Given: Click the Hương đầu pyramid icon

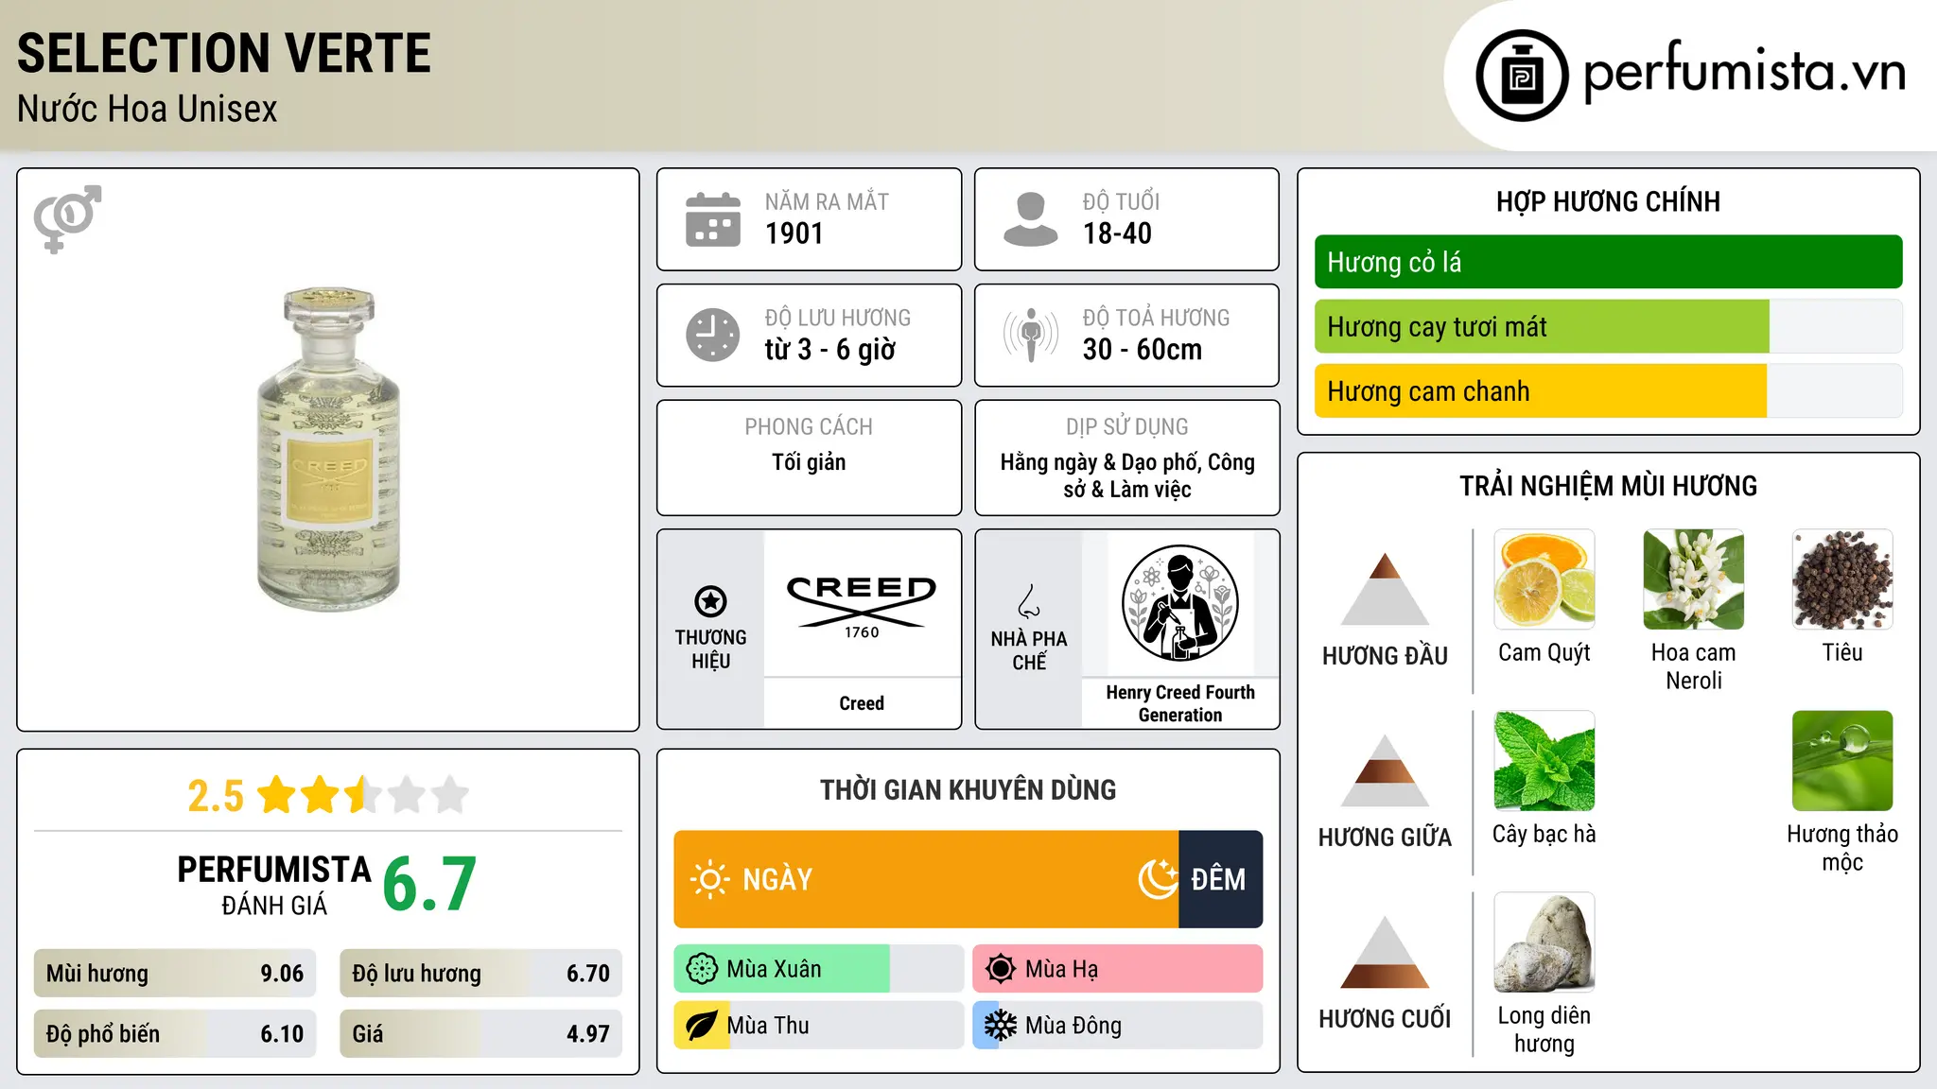Looking at the screenshot, I should pyautogui.click(x=1385, y=589).
